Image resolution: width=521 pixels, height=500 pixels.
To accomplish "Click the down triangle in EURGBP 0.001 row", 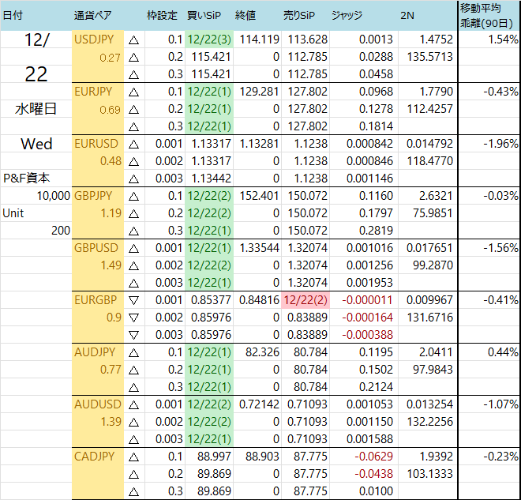I will tap(133, 300).
